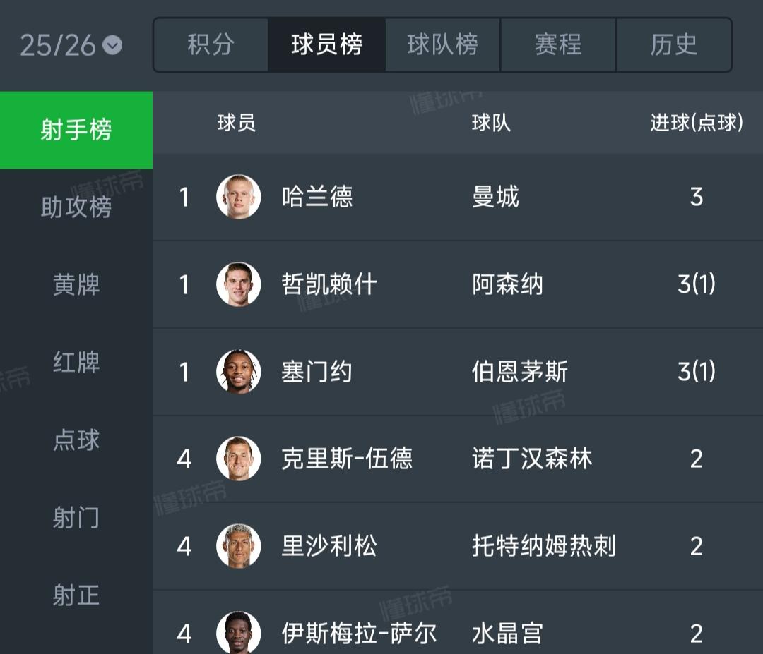Click 哈兰德's player avatar
This screenshot has width=763, height=654.
click(239, 197)
